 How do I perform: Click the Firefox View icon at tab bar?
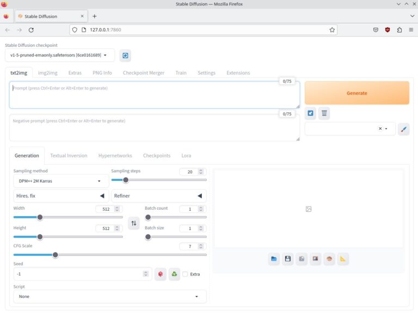[6, 16]
